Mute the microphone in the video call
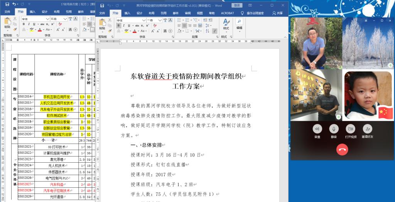Image resolution: width=395 pixels, height=202 pixels. pos(334,129)
